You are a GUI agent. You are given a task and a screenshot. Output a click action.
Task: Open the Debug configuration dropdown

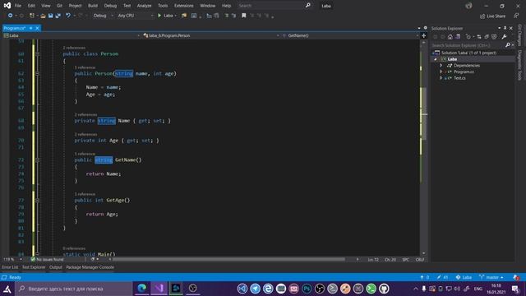(103, 16)
